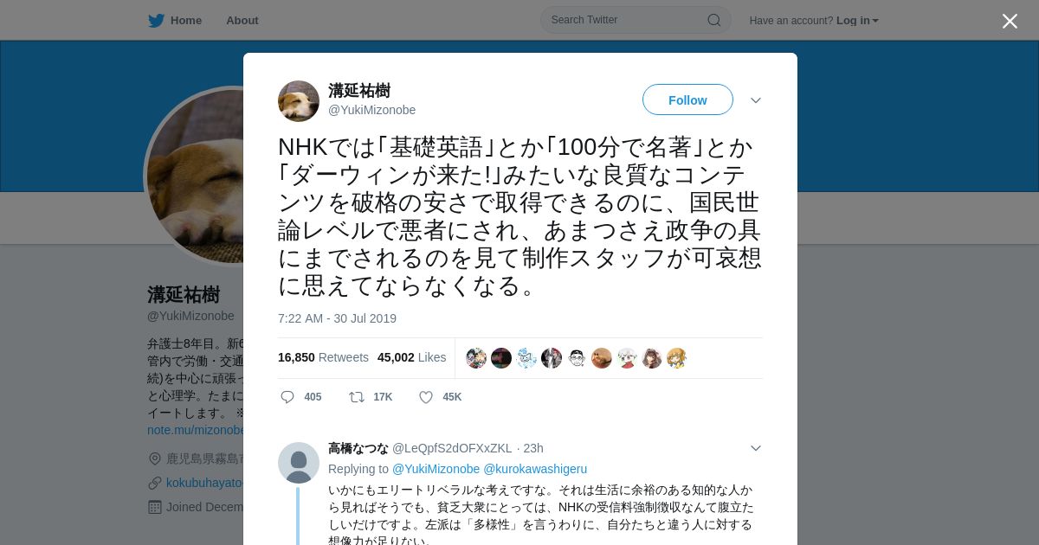The height and width of the screenshot is (545, 1039).
Task: Expand the options chevron on 高橋なつな's reply
Action: point(756,448)
